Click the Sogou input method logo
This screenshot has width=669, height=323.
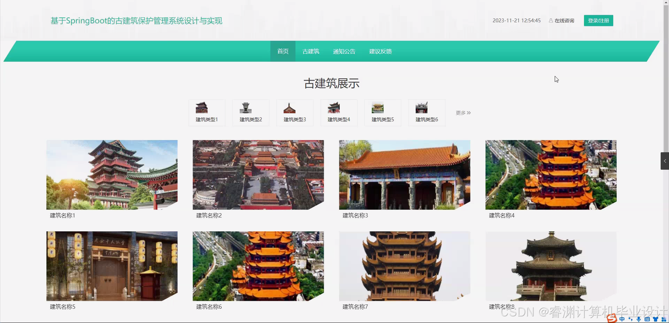click(612, 318)
